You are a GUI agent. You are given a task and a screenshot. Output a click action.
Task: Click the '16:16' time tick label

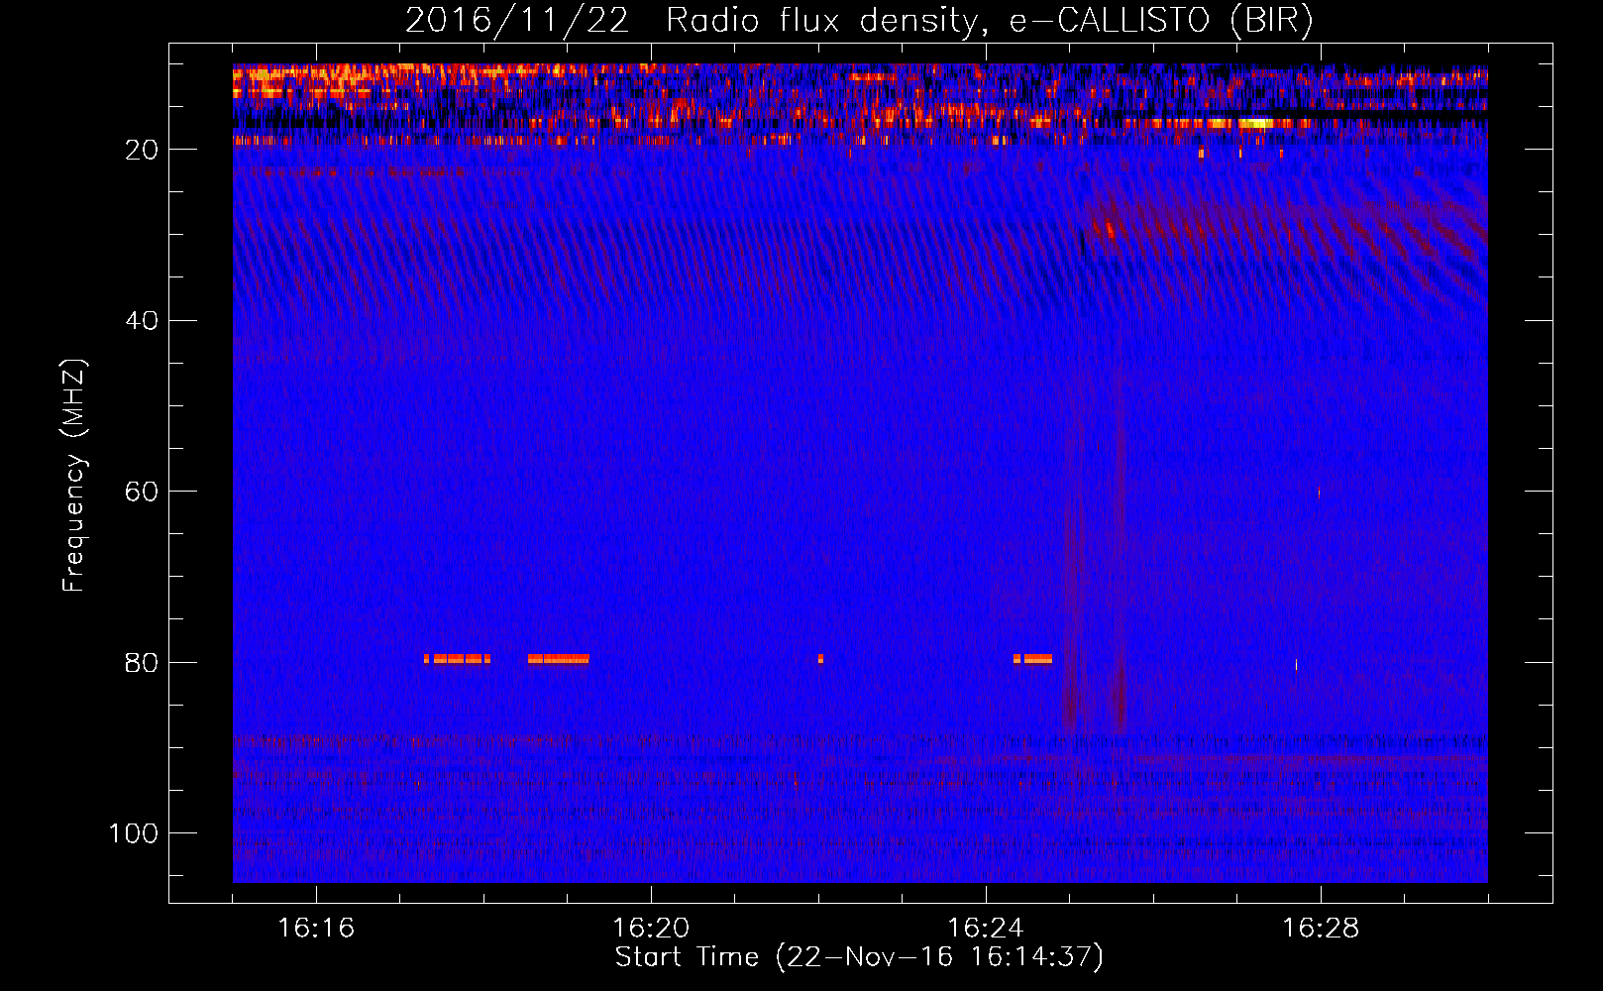click(x=316, y=929)
